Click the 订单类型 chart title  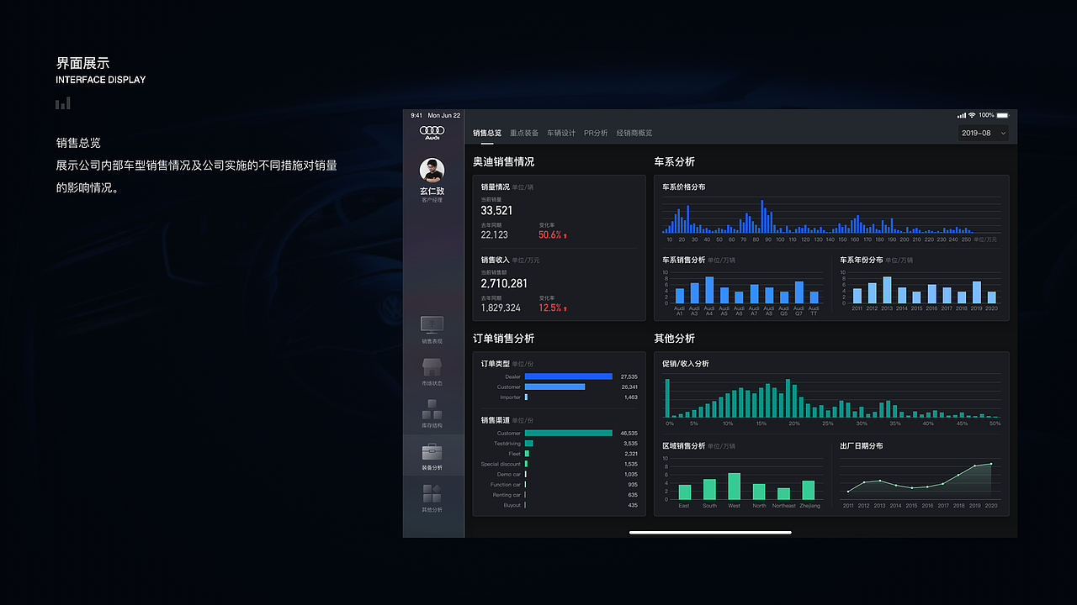click(x=496, y=364)
